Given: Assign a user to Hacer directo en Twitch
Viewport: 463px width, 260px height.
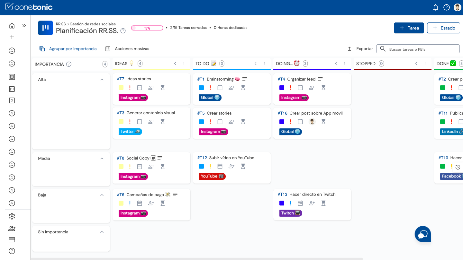Looking at the screenshot, I should (312, 203).
